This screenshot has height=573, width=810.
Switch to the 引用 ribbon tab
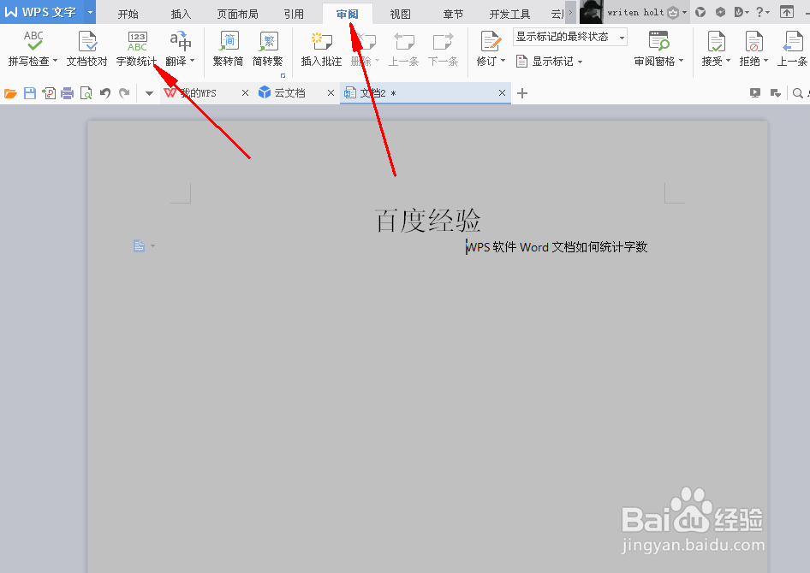pyautogui.click(x=294, y=14)
